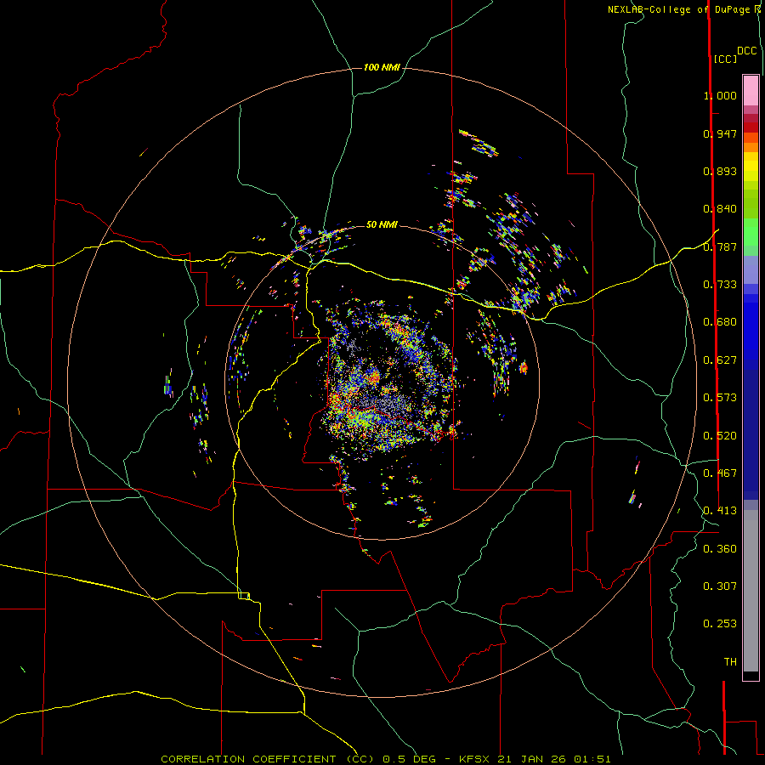Pick the lavender segment of the color bar
Viewport: 765px width, 765px height.
tap(751, 269)
